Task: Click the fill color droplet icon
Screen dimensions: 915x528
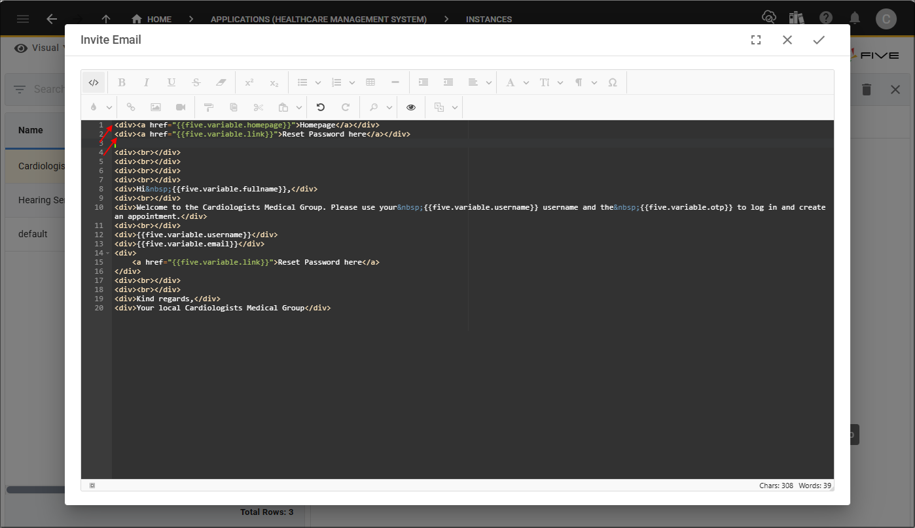Action: point(94,107)
